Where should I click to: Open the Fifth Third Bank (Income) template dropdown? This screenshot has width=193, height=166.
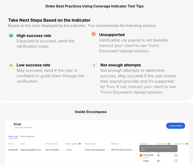pos(123,150)
